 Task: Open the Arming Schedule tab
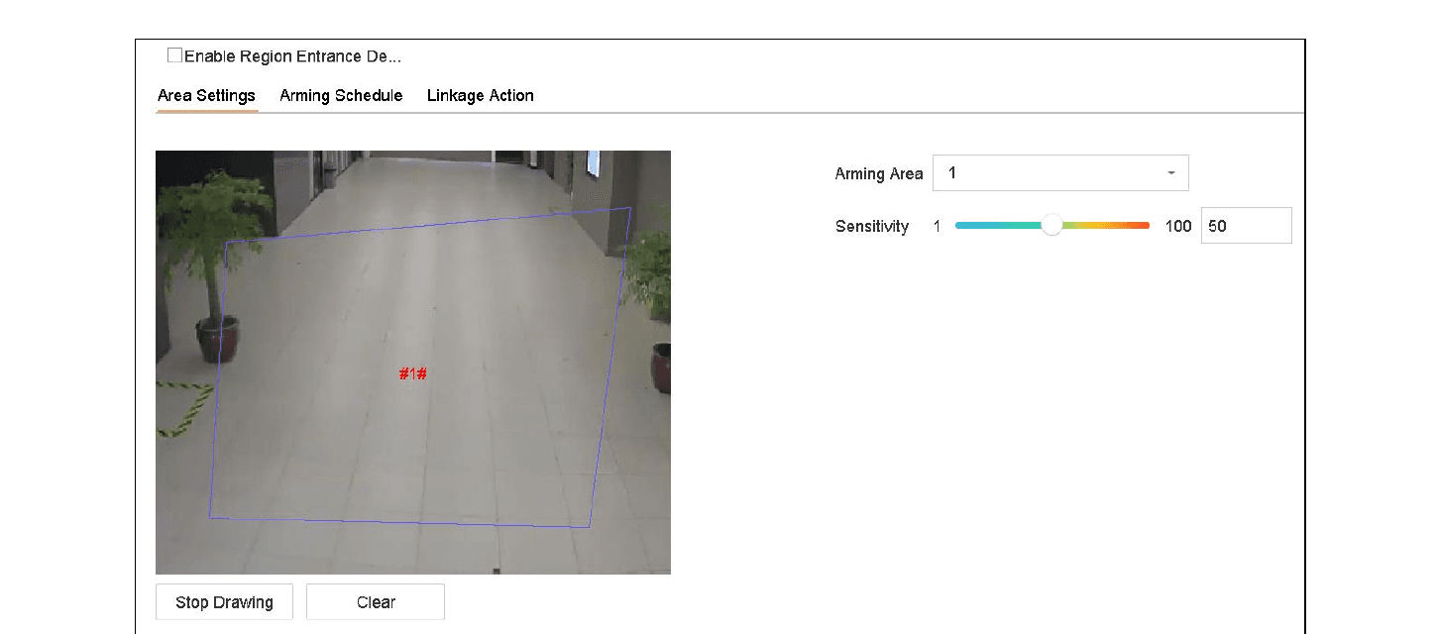tap(341, 96)
